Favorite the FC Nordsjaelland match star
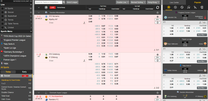 point(158,97)
